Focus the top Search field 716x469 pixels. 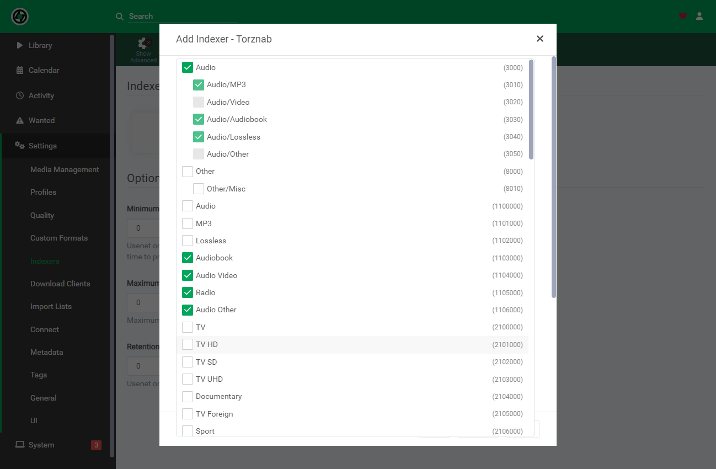coord(183,17)
